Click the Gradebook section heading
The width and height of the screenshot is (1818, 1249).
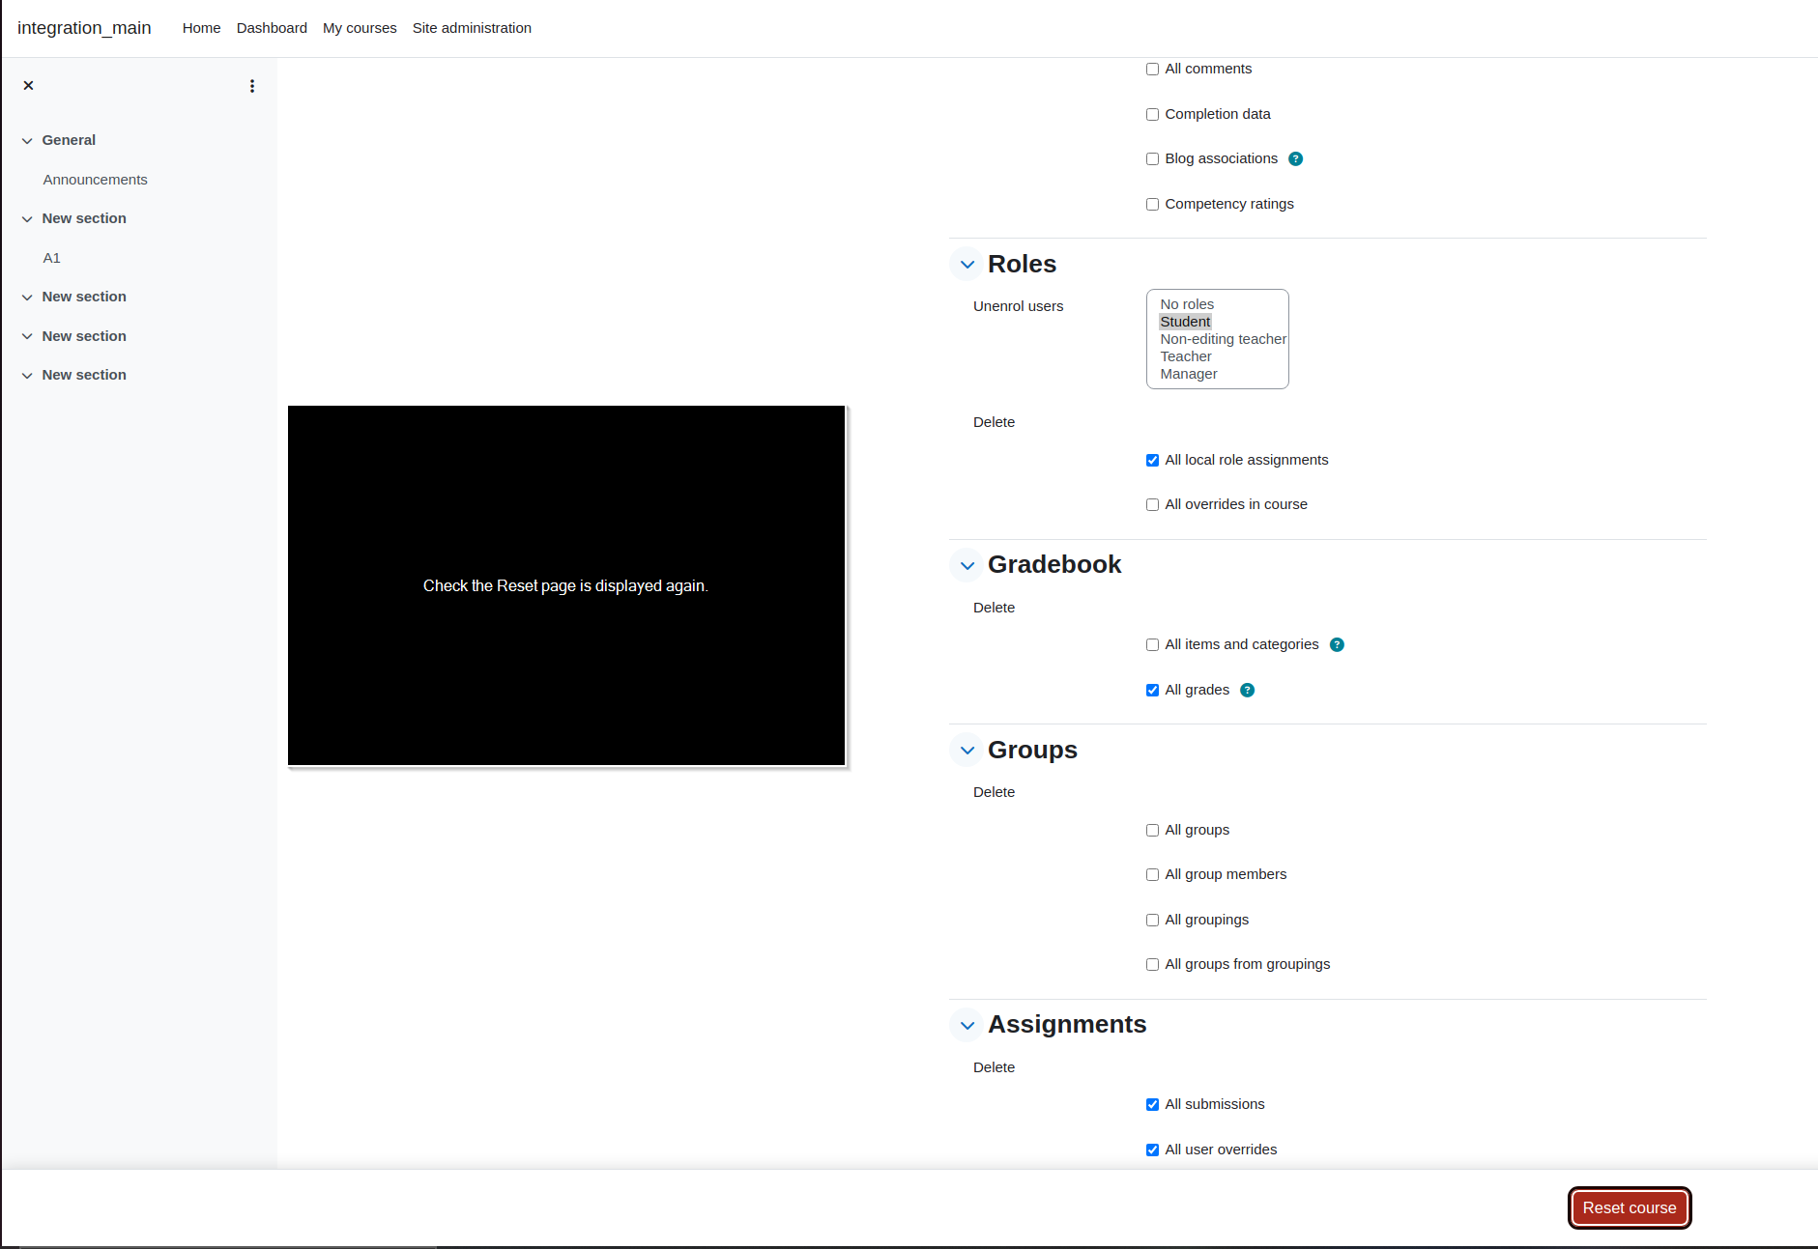pyautogui.click(x=1054, y=565)
